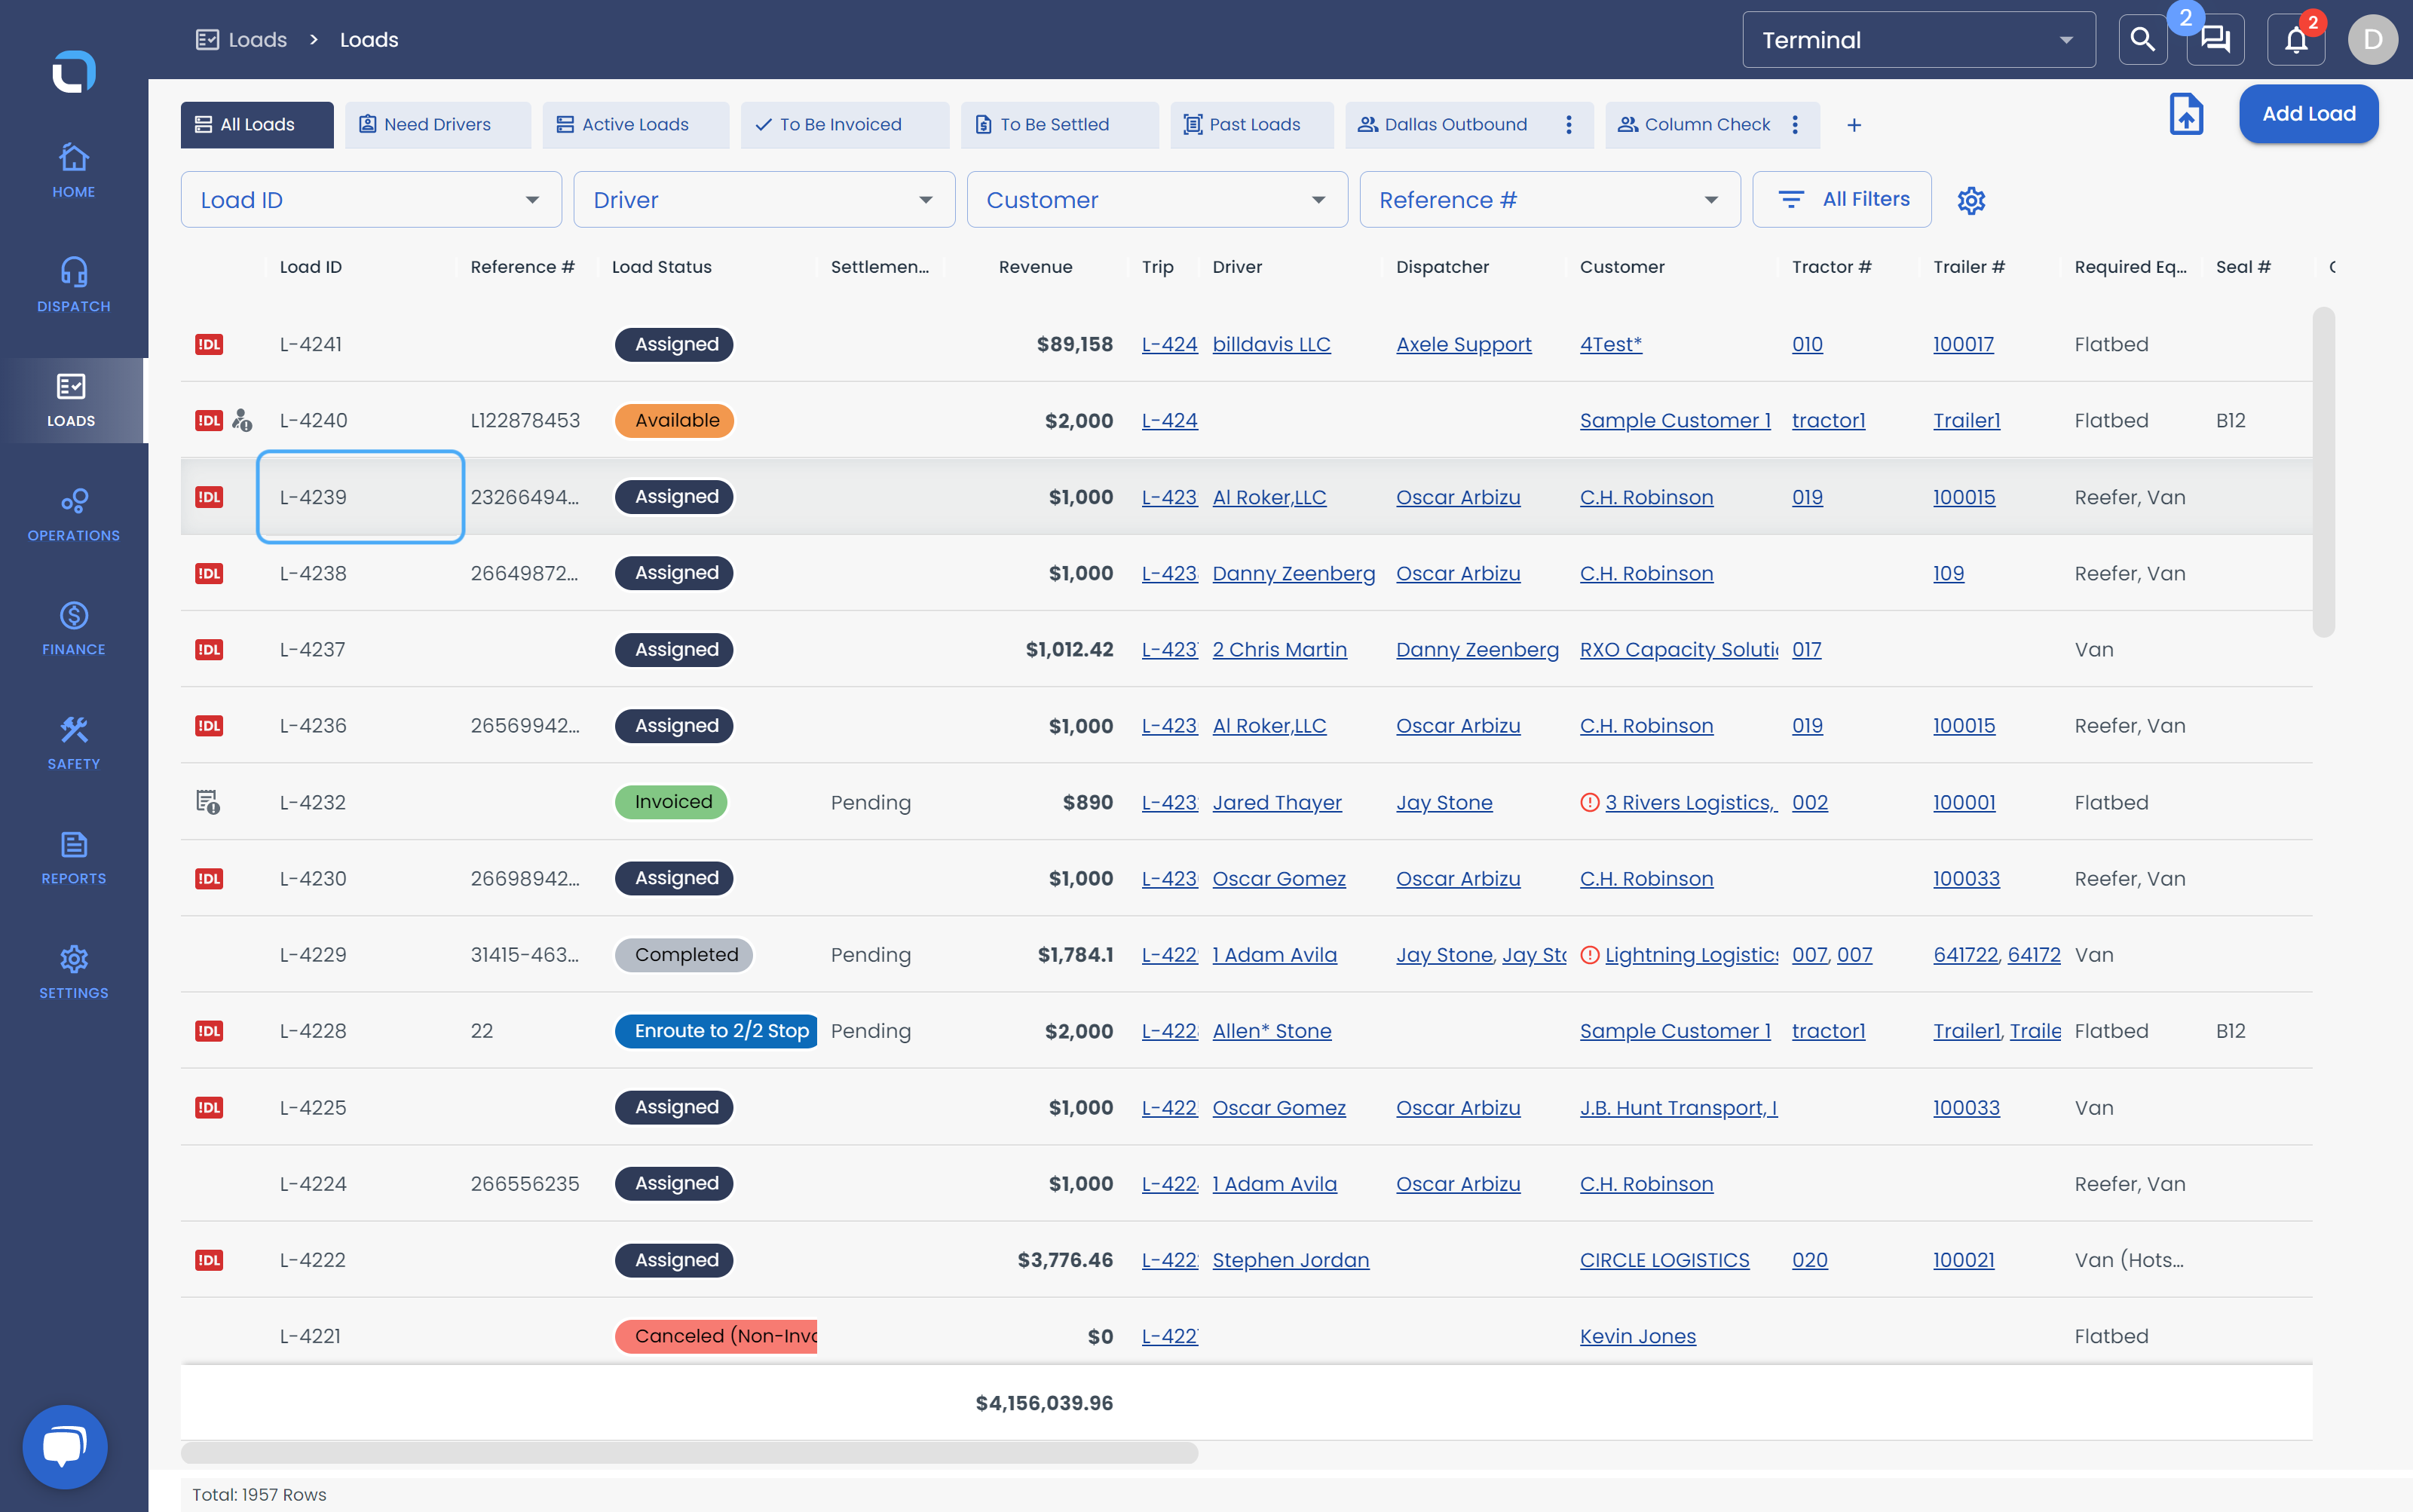Add a new tab with plus button
2413x1512 pixels.
point(1854,125)
